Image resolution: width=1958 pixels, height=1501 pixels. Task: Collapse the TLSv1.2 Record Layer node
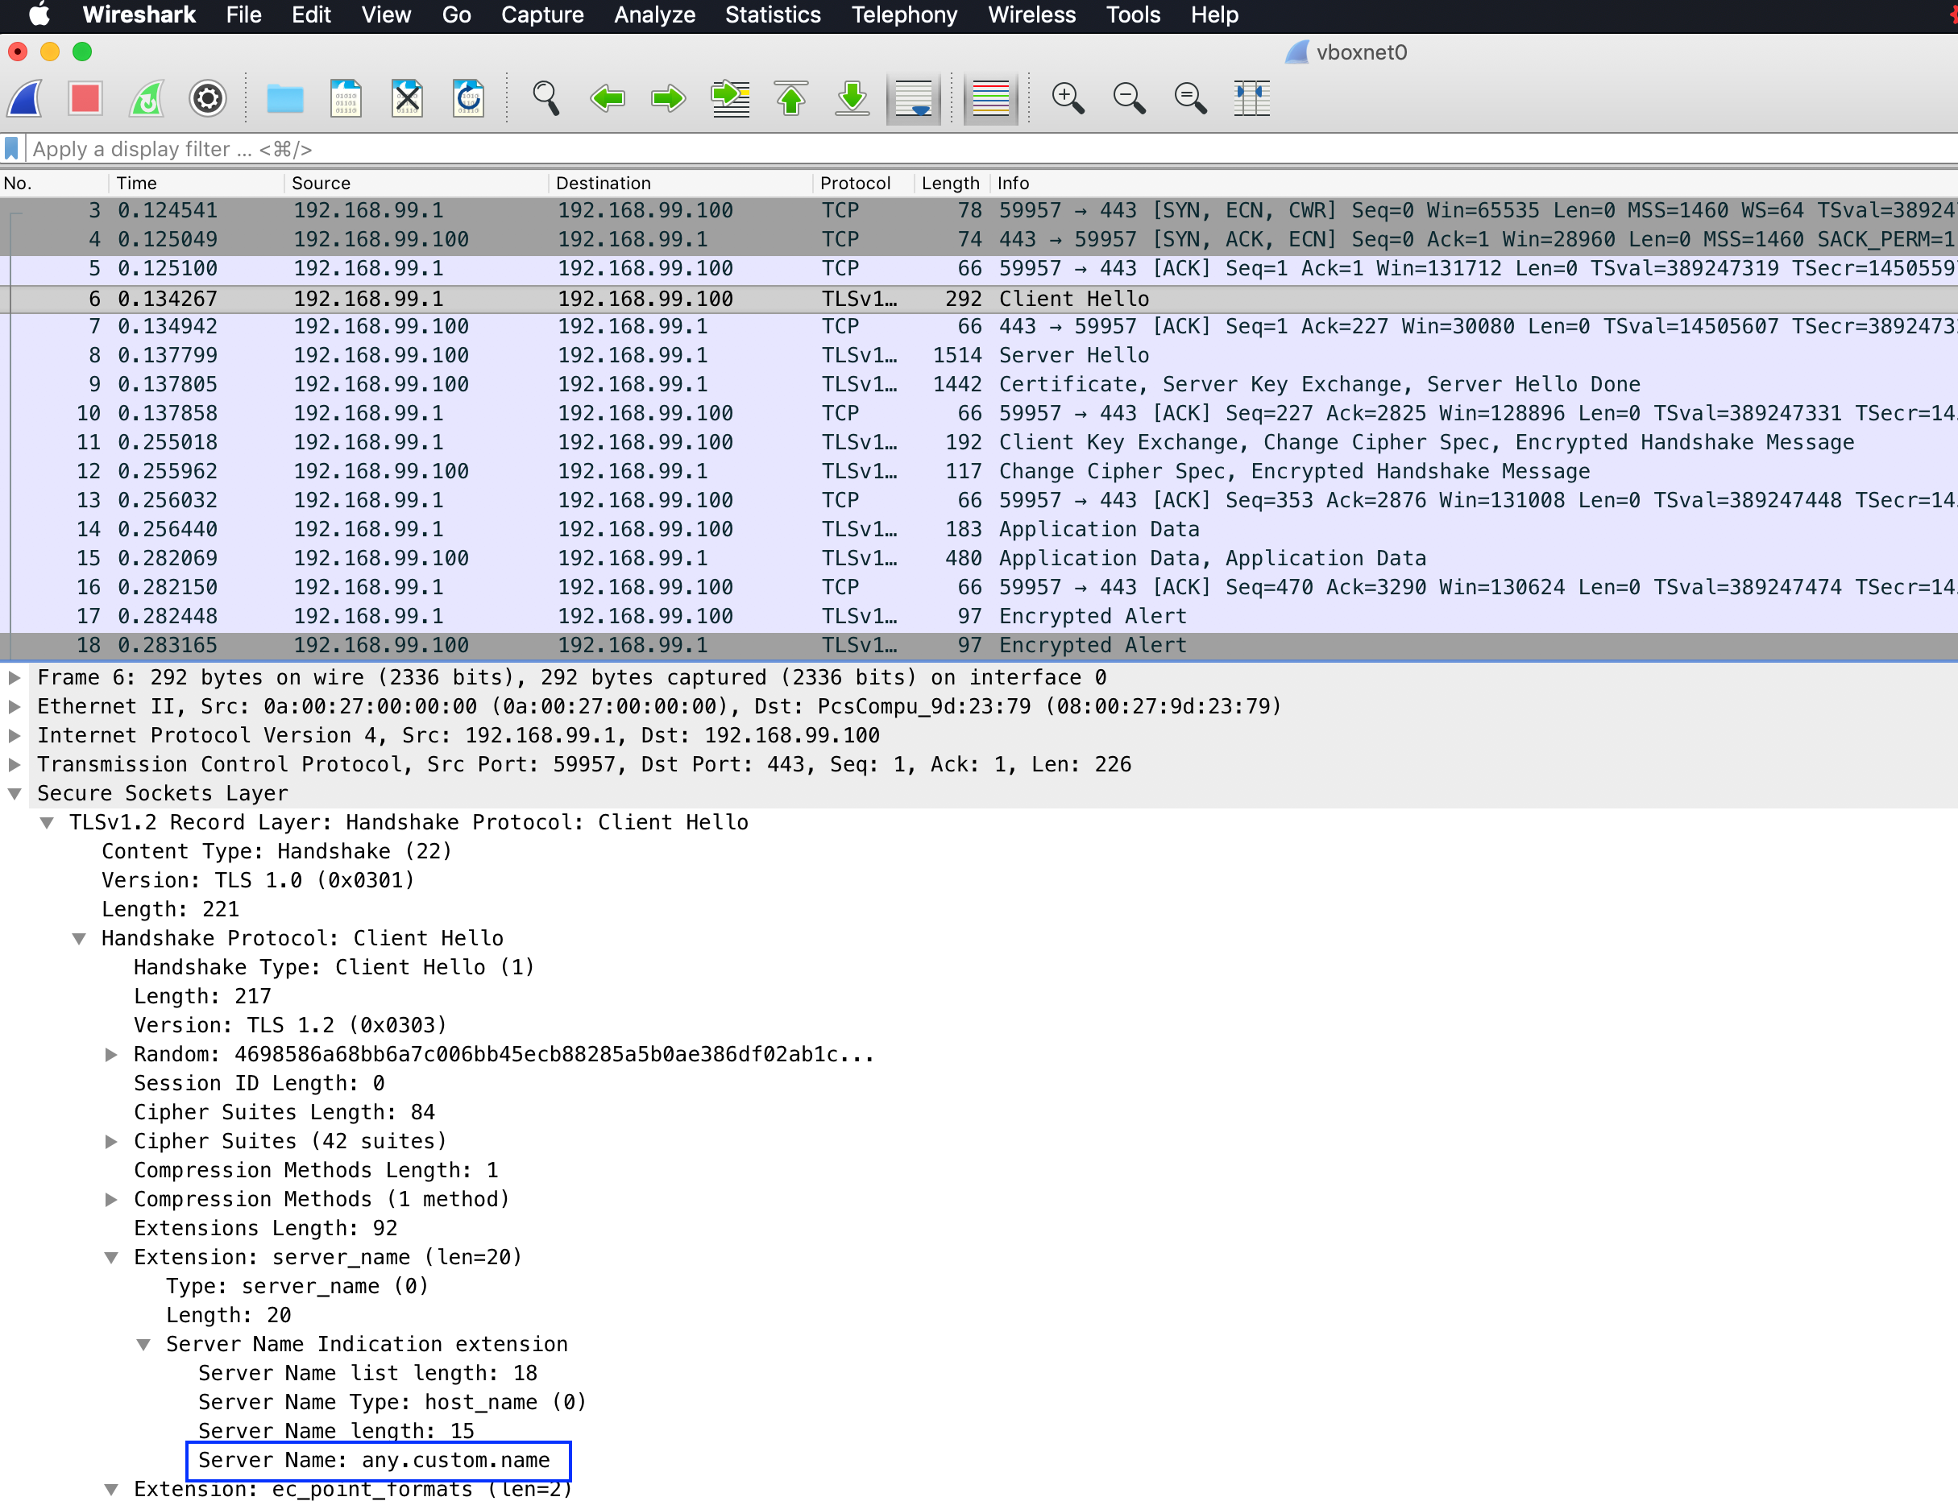coord(47,822)
